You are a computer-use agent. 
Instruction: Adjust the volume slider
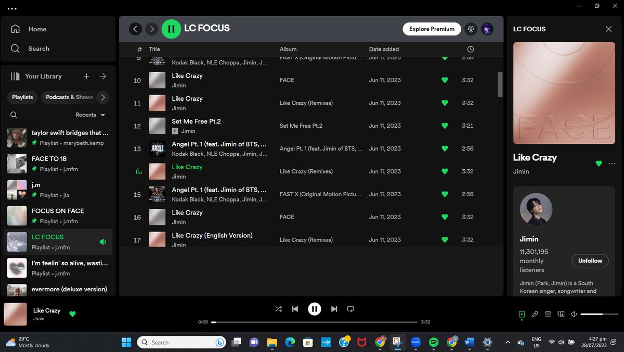tap(599, 314)
